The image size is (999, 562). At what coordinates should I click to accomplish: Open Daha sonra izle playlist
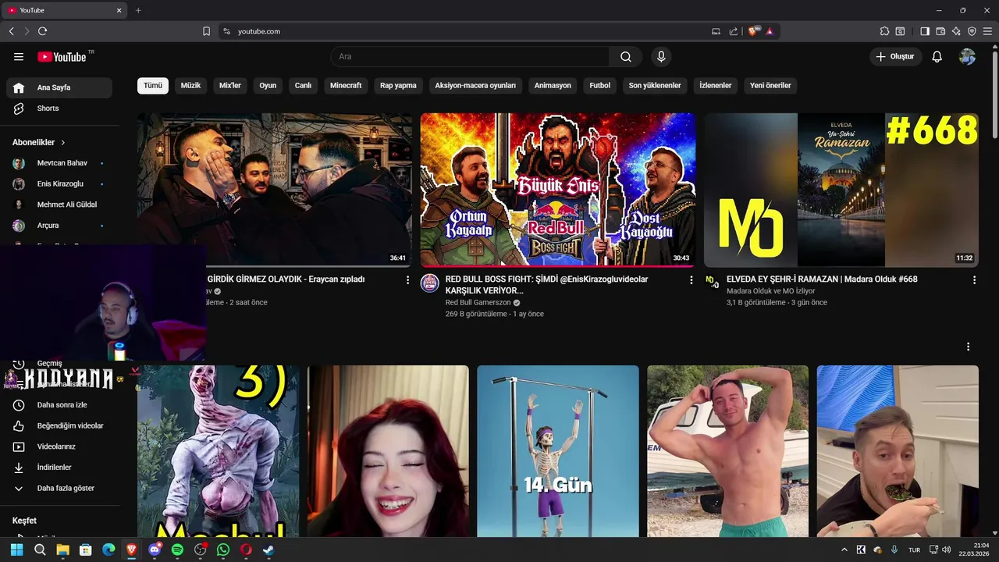(x=59, y=405)
